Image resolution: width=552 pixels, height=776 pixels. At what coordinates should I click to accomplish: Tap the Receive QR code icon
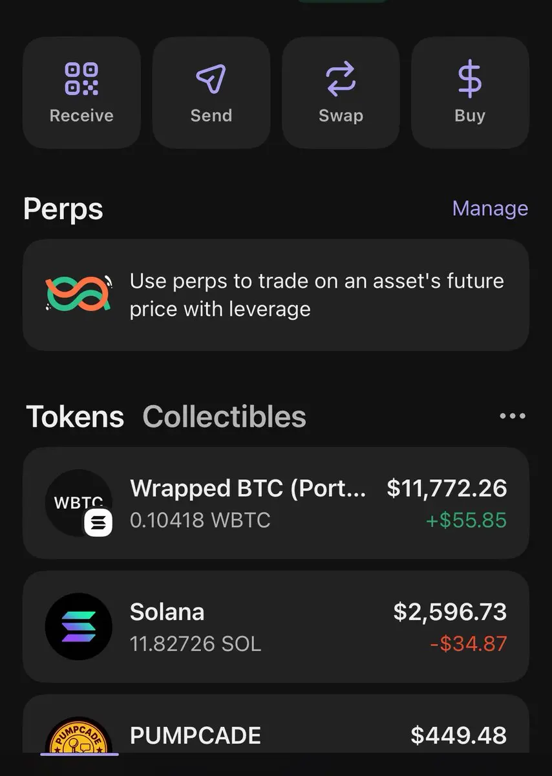[x=81, y=79]
